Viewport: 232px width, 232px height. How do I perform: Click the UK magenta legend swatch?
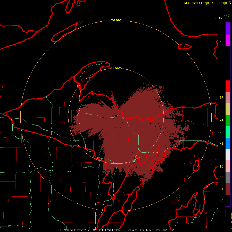point(228,40)
